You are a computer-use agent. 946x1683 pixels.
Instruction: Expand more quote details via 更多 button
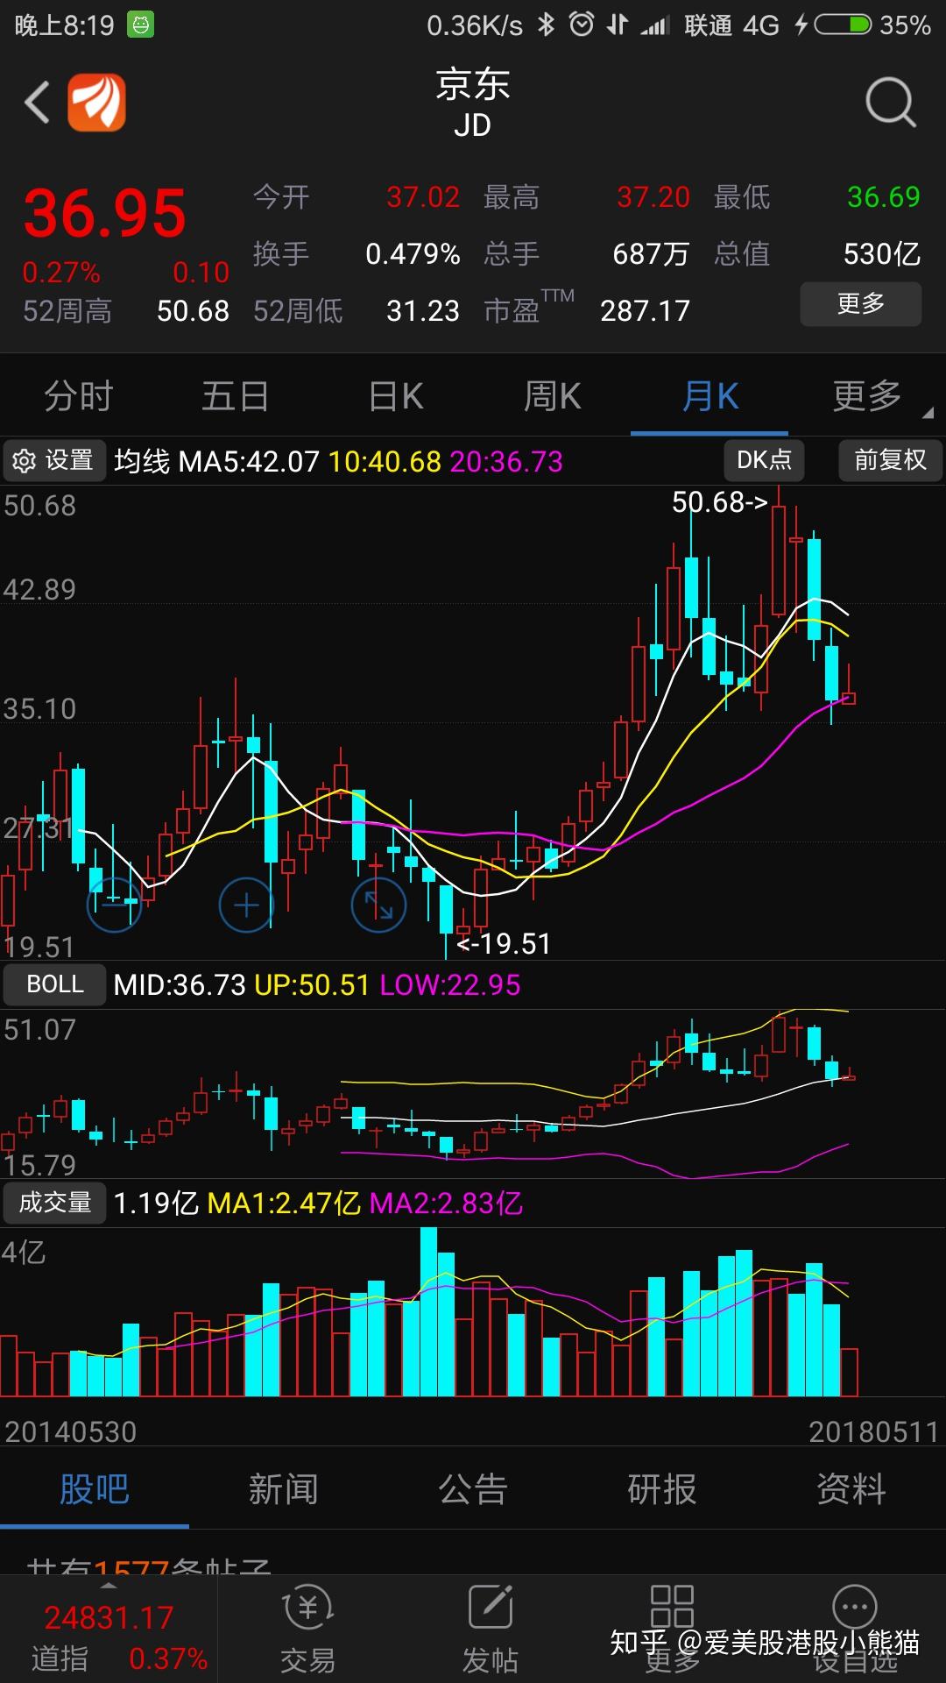click(860, 304)
